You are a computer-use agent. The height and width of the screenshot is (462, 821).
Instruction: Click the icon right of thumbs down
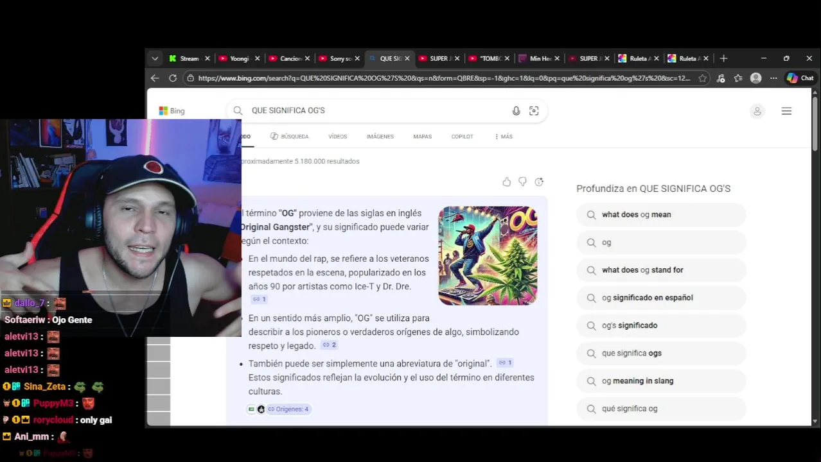coord(539,182)
